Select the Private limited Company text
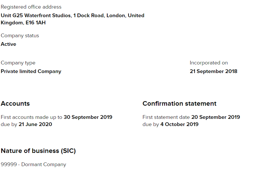 pos(31,71)
